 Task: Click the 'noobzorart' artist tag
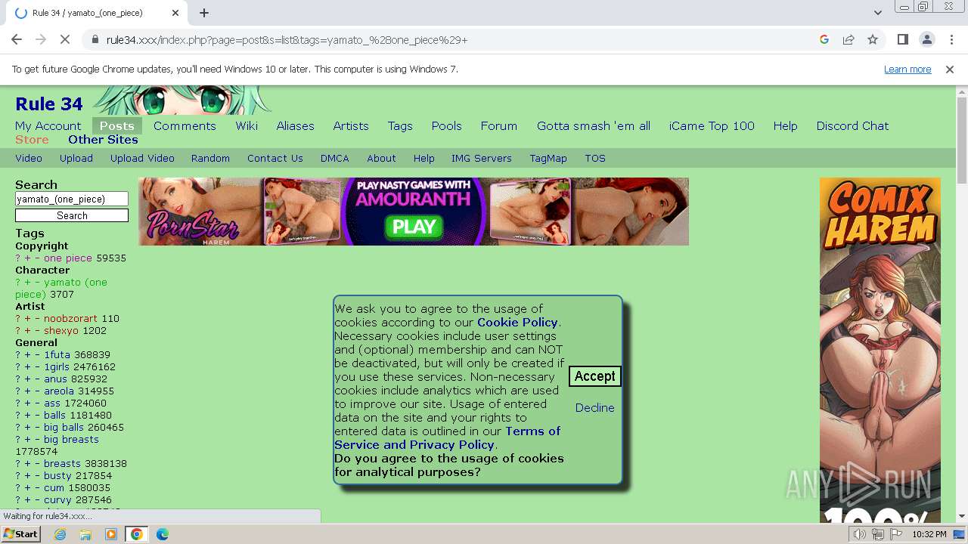(x=70, y=319)
